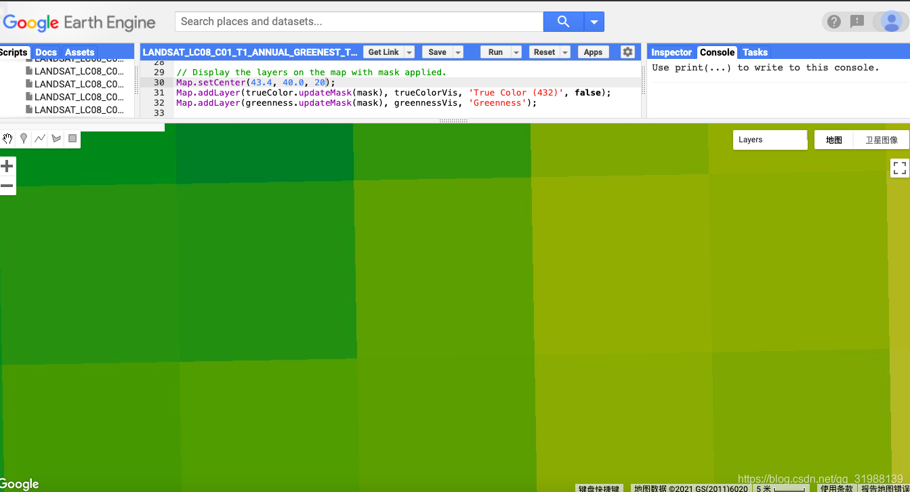Click the comment on code line 29
This screenshot has height=492, width=910.
point(311,72)
